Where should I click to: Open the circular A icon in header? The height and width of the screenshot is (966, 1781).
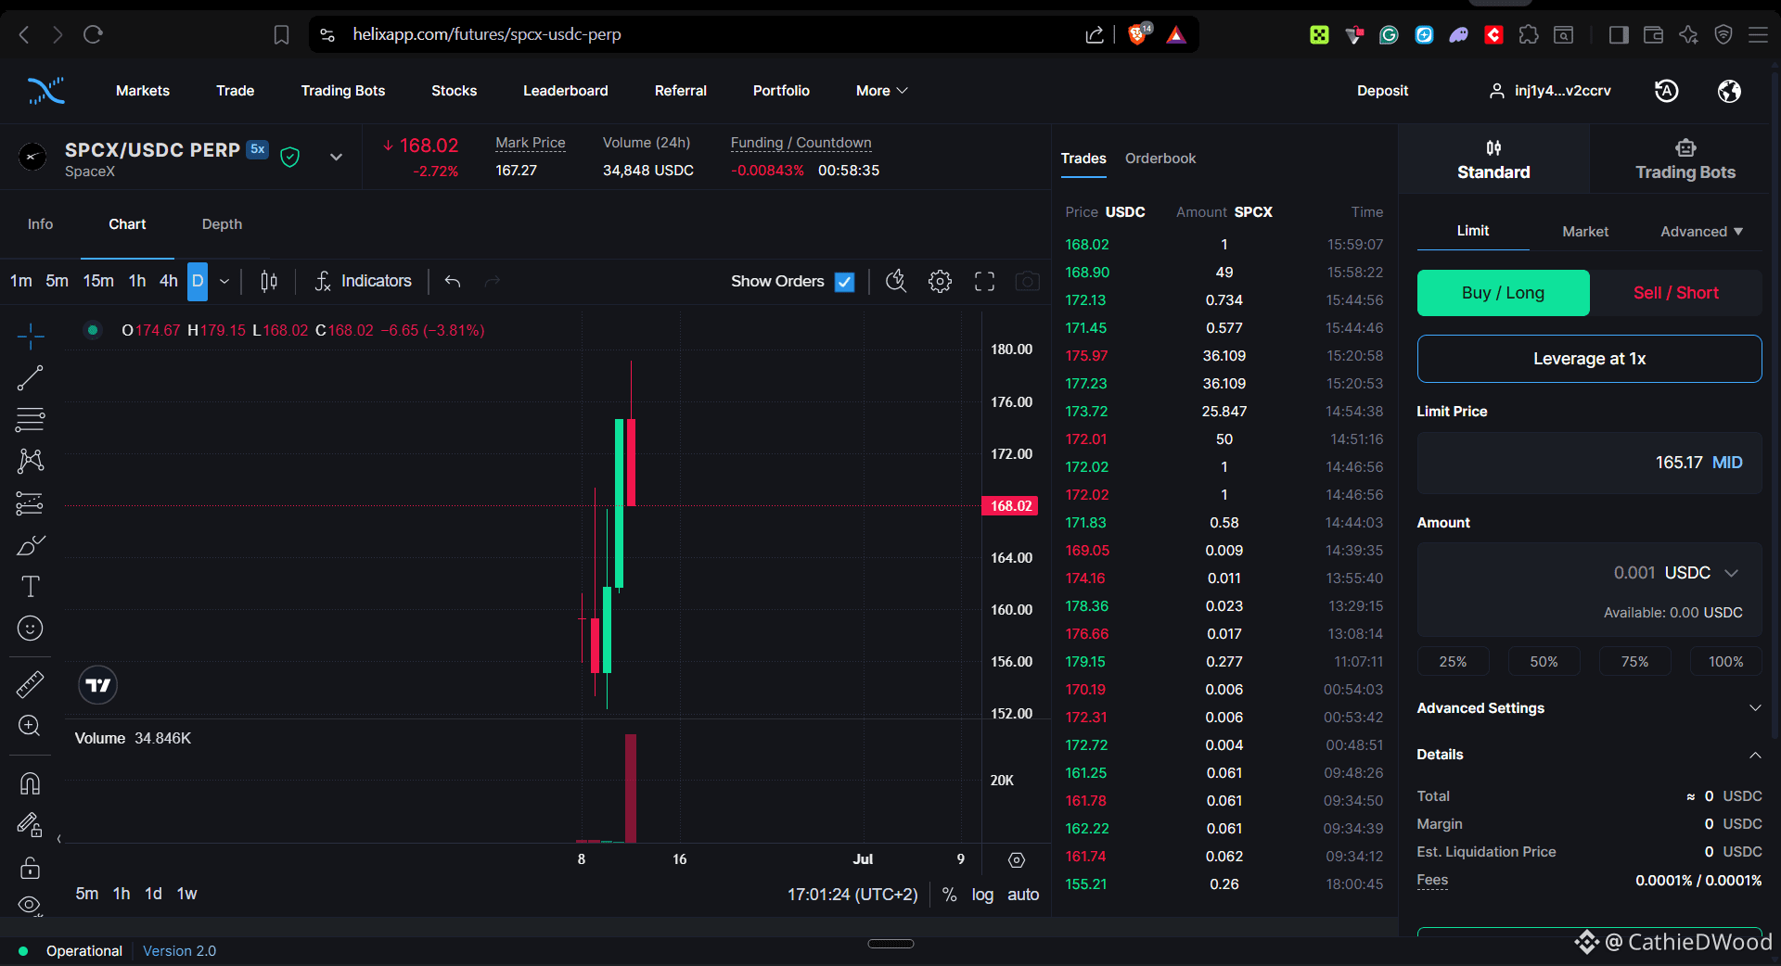pos(1667,91)
